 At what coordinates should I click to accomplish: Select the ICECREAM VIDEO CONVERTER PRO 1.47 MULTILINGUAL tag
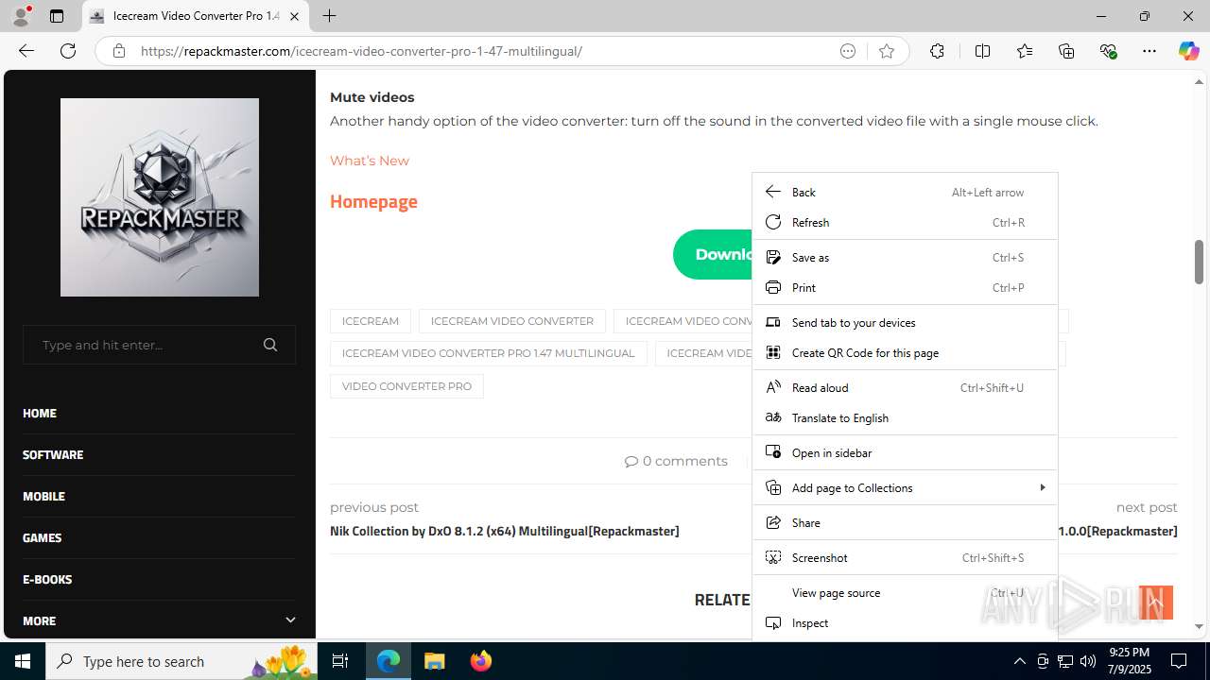489,353
